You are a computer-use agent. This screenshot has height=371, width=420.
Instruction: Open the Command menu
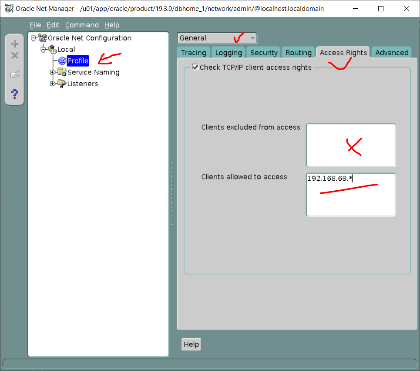[x=82, y=25]
